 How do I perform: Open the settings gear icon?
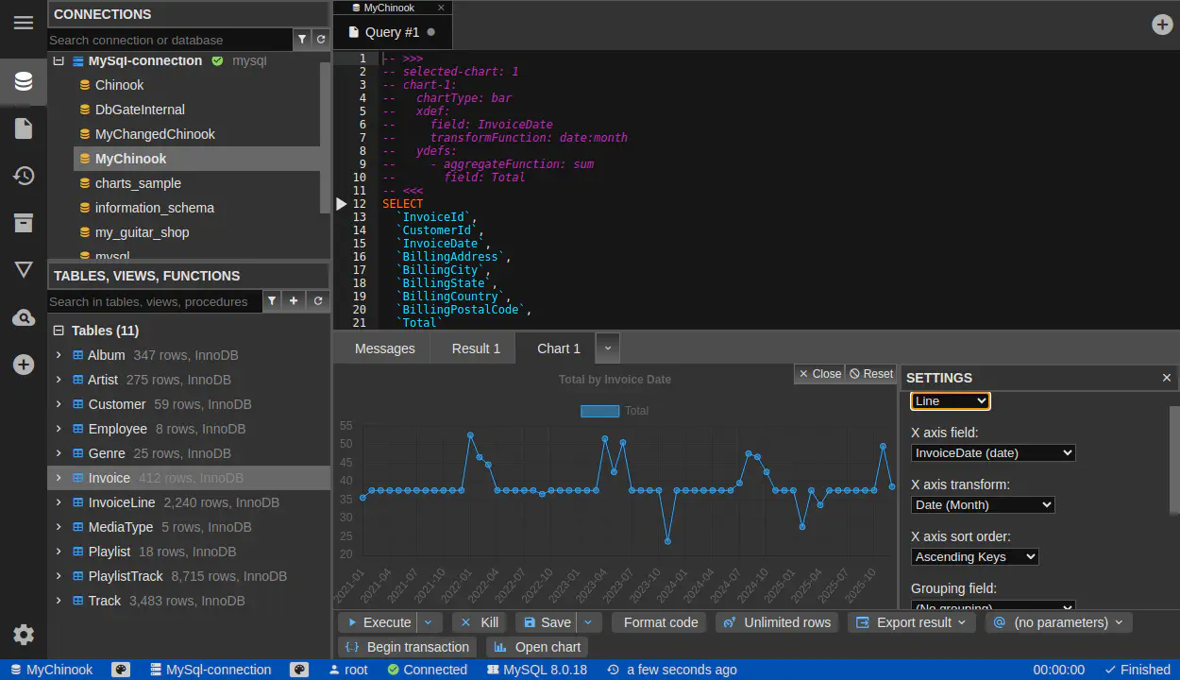tap(24, 635)
